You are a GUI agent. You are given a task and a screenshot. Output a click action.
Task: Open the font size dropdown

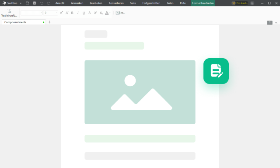(51, 13)
